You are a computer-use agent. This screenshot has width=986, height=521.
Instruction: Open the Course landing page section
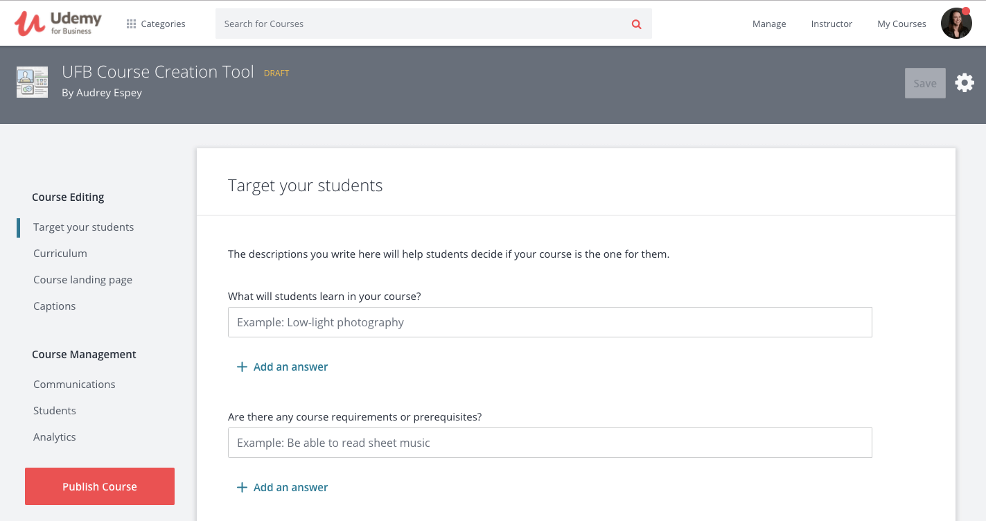(x=82, y=279)
